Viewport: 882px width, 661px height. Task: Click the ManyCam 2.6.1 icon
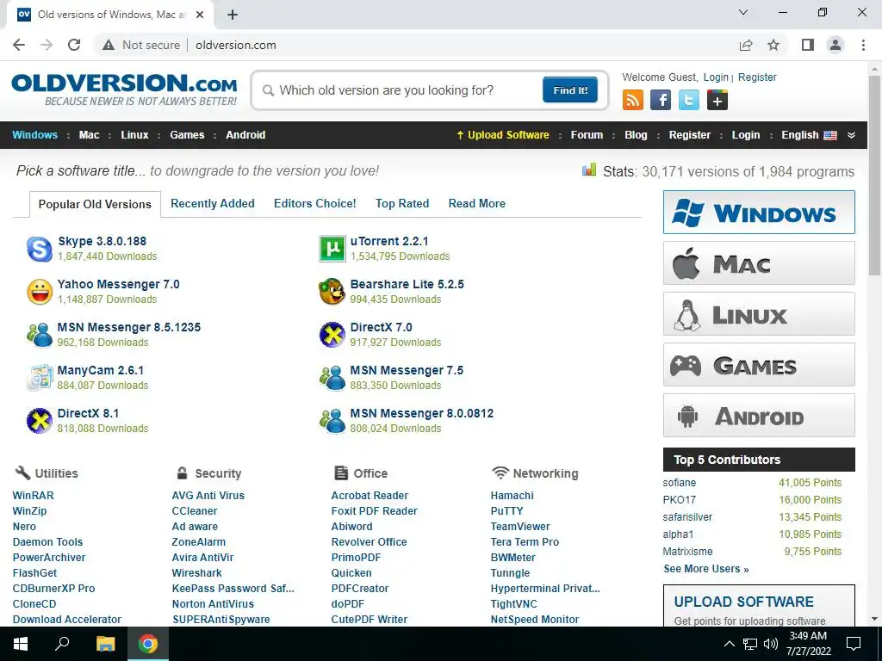point(40,378)
